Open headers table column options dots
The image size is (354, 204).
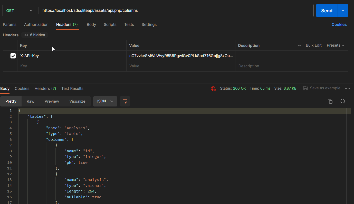coord(299,45)
